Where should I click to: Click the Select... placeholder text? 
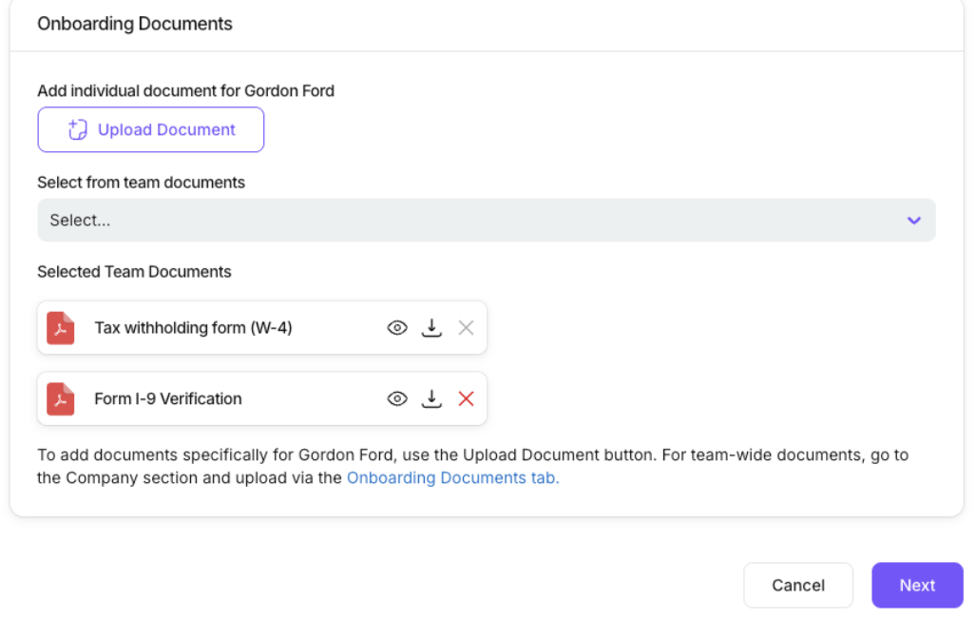[80, 221]
